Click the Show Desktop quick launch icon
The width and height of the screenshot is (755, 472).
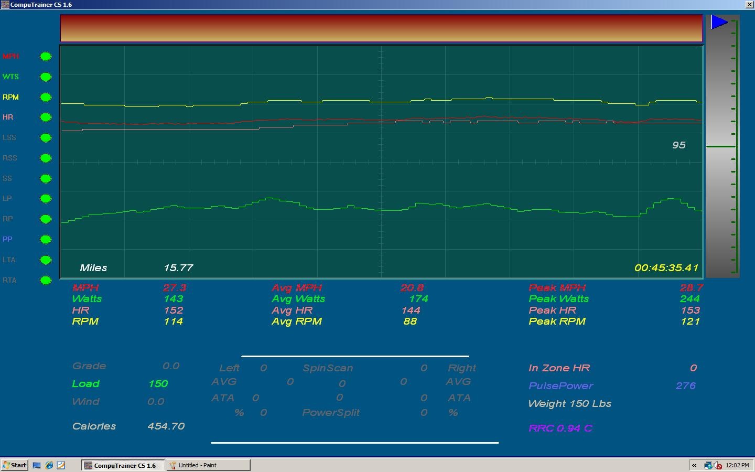pos(37,465)
